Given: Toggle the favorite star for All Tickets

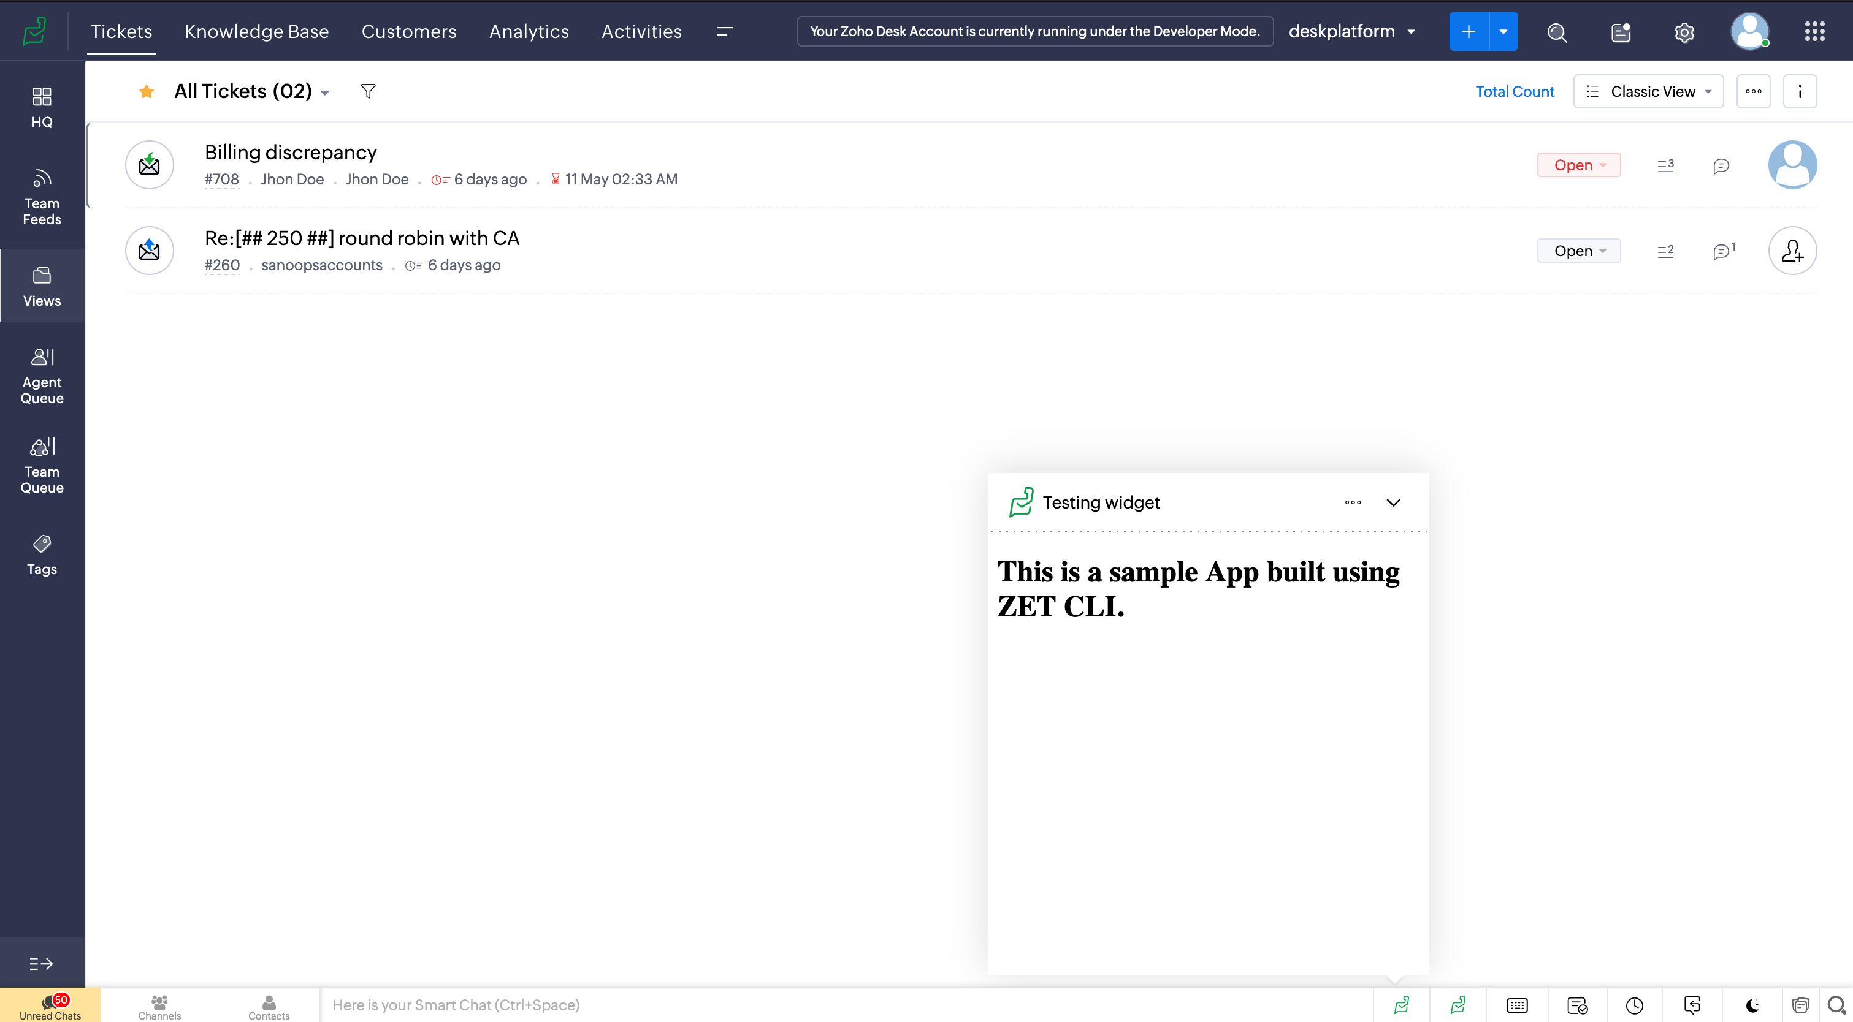Looking at the screenshot, I should click(x=147, y=91).
